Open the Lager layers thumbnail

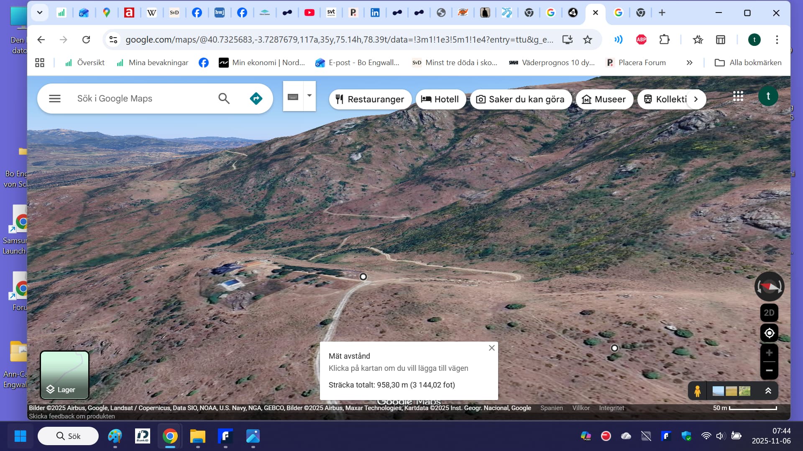pos(64,375)
